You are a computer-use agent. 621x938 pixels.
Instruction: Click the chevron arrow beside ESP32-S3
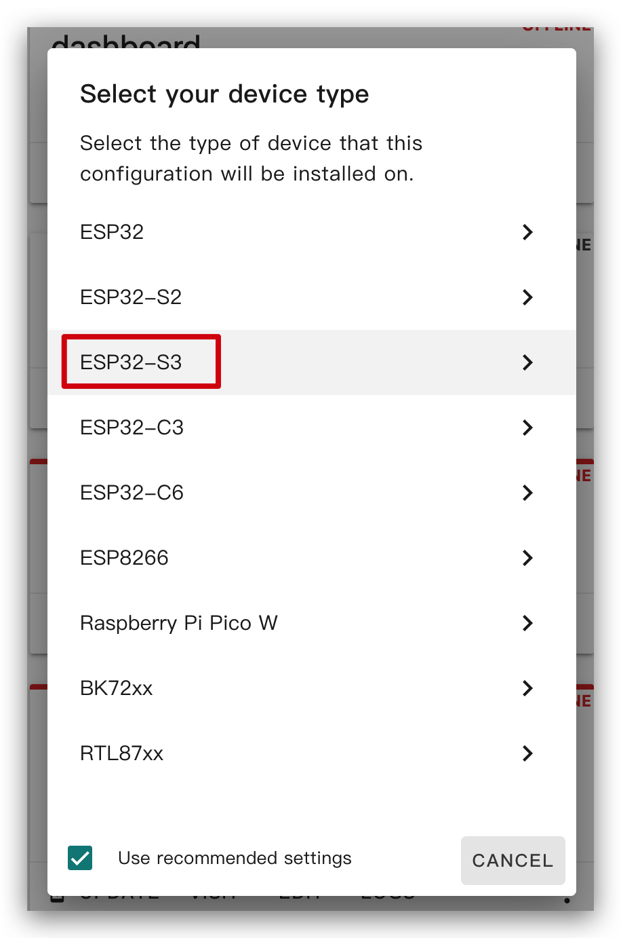(x=527, y=362)
